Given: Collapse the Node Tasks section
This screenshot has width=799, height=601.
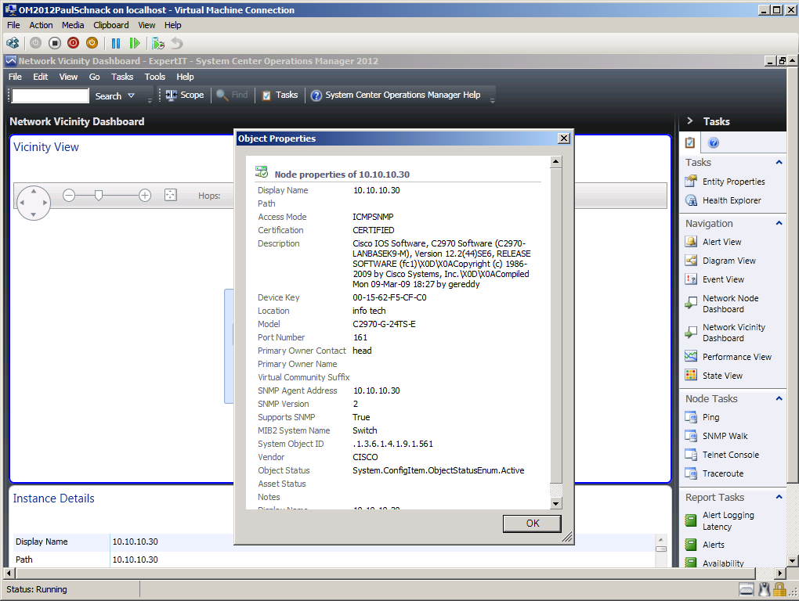Looking at the screenshot, I should [779, 398].
